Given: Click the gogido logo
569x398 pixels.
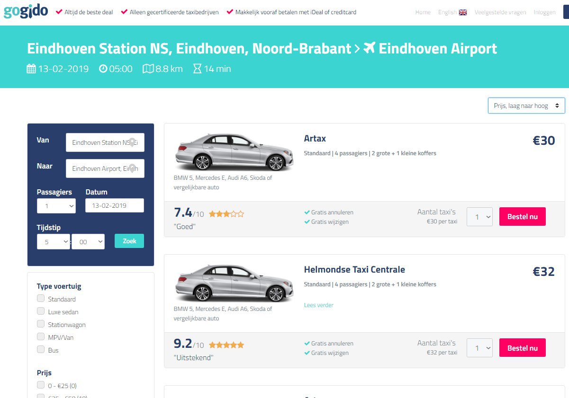Looking at the screenshot, I should click(26, 10).
